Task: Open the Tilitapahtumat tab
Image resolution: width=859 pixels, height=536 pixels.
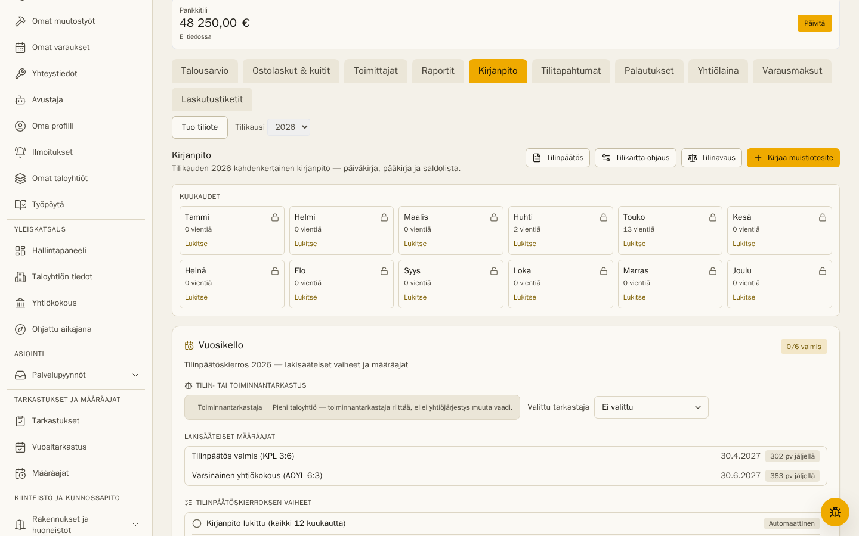Action: click(571, 71)
